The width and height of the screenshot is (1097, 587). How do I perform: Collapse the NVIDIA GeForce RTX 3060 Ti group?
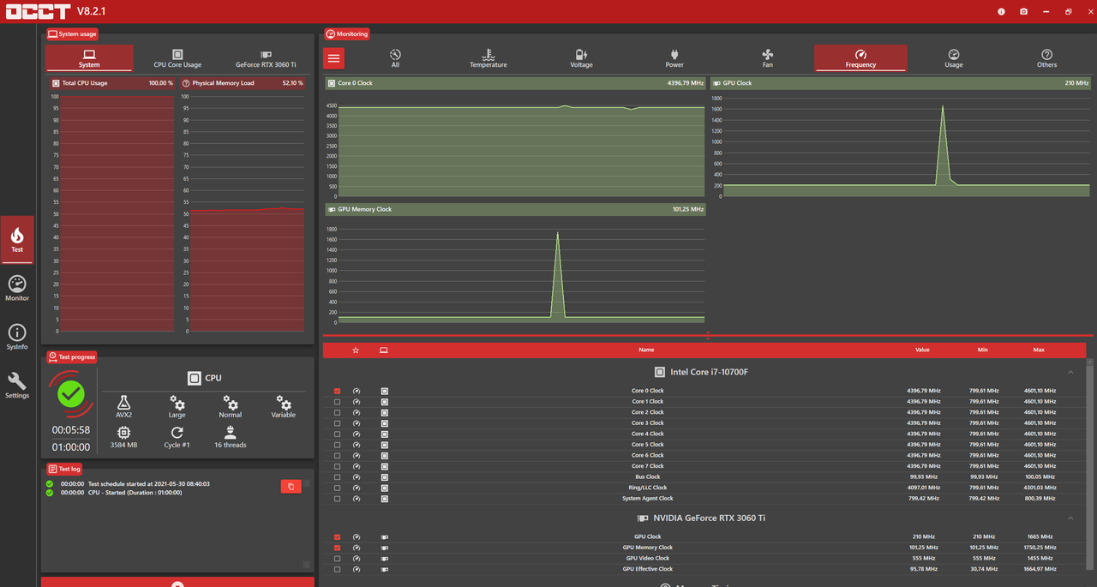click(x=1071, y=518)
